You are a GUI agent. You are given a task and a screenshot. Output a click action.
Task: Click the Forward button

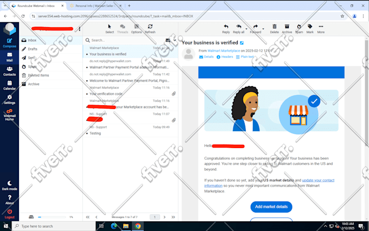point(256,29)
